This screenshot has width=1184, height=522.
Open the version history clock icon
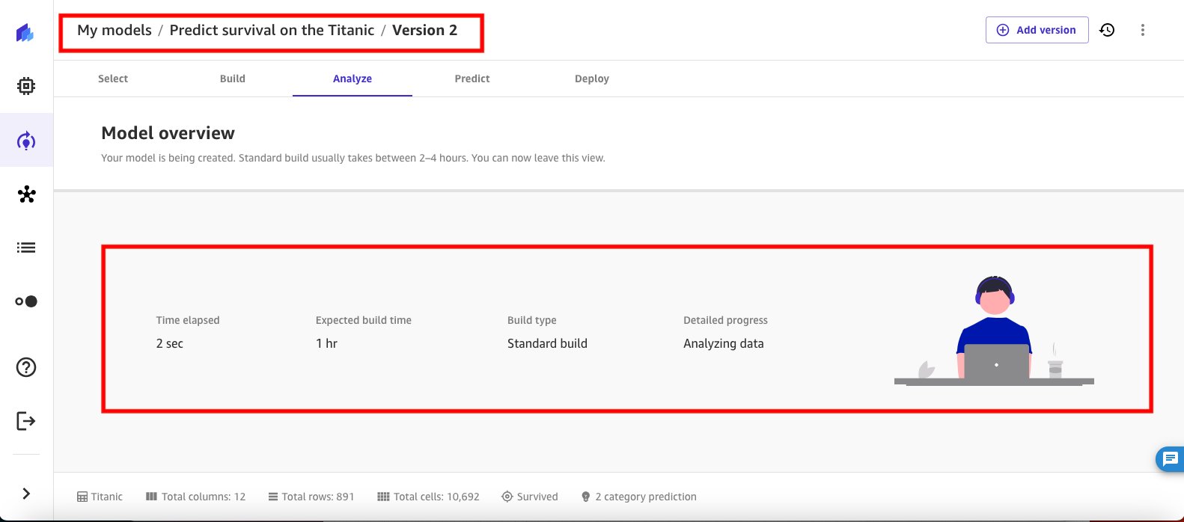tap(1107, 30)
